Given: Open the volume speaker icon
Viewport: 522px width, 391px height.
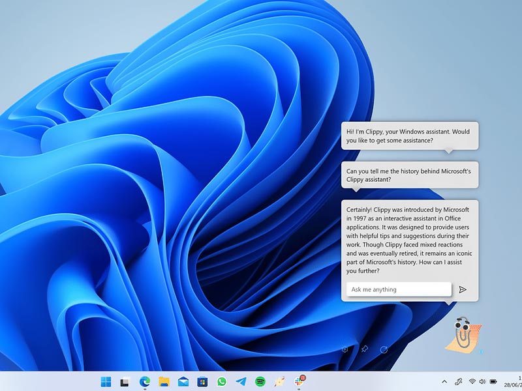Looking at the screenshot, I should [482, 381].
